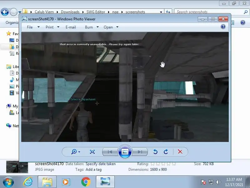Rotate the photo clockwise
This screenshot has height=188, width=250.
coord(166,152)
